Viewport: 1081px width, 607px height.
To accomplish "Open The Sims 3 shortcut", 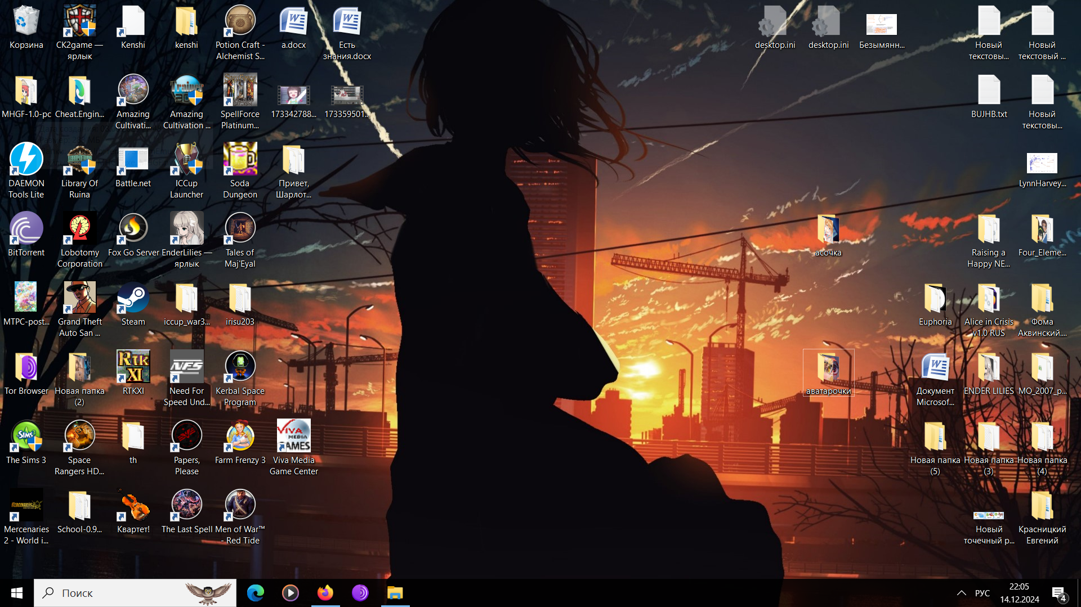I will [26, 442].
